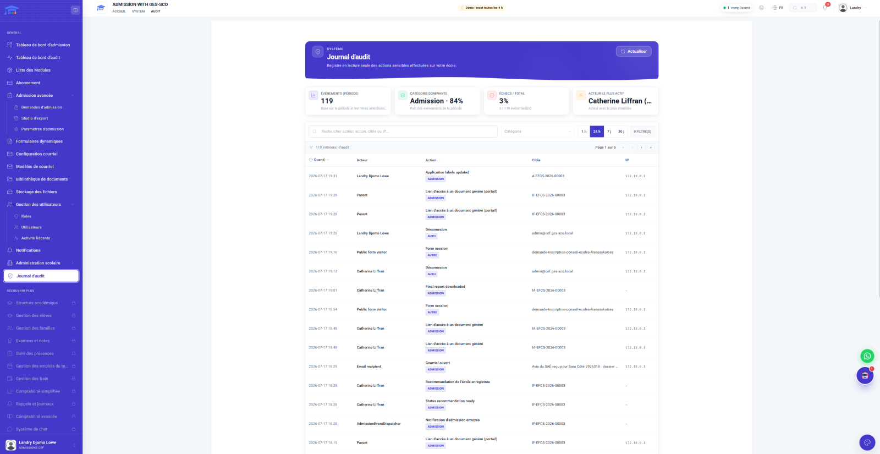Open Tableau de bord d'audit in sidebar
880x454 pixels.
pyautogui.click(x=41, y=57)
